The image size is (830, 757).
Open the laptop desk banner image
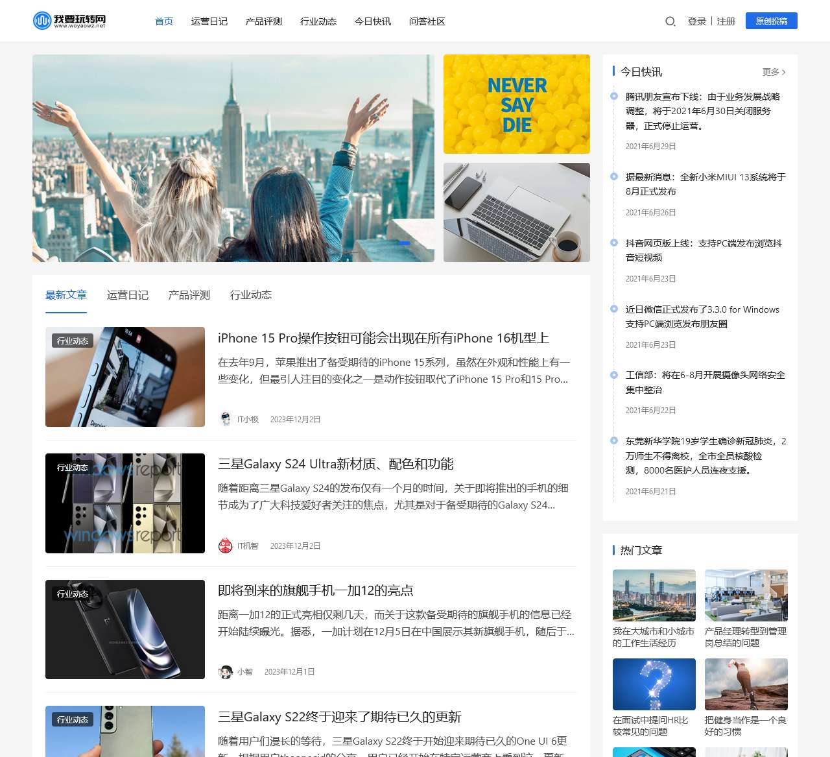(517, 213)
